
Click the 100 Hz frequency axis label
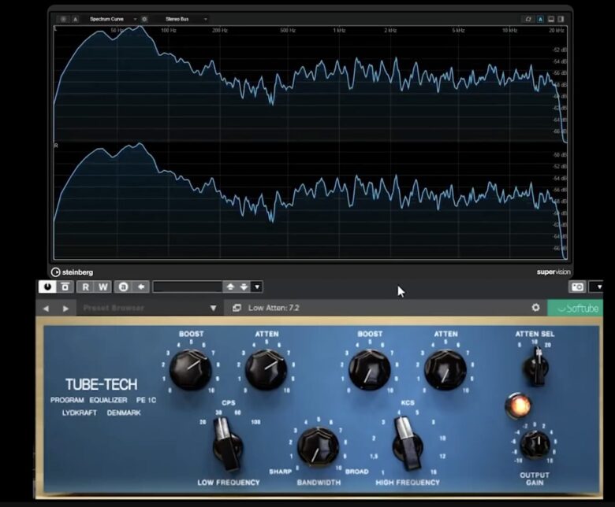[169, 30]
